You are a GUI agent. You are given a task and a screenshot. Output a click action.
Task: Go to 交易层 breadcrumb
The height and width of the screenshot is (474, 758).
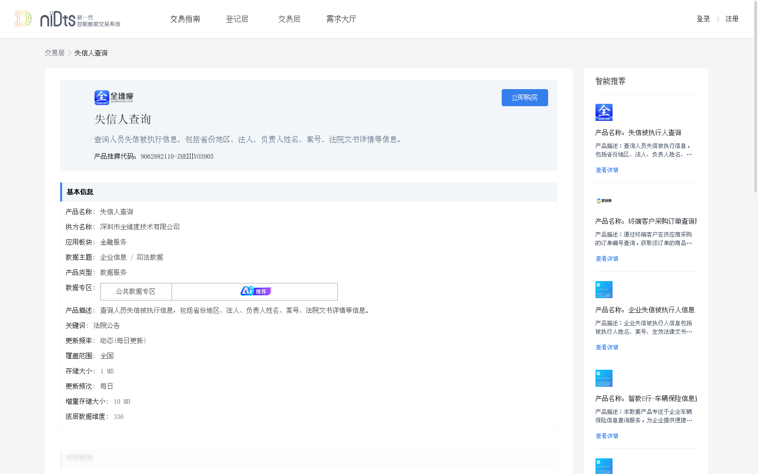[x=54, y=53]
